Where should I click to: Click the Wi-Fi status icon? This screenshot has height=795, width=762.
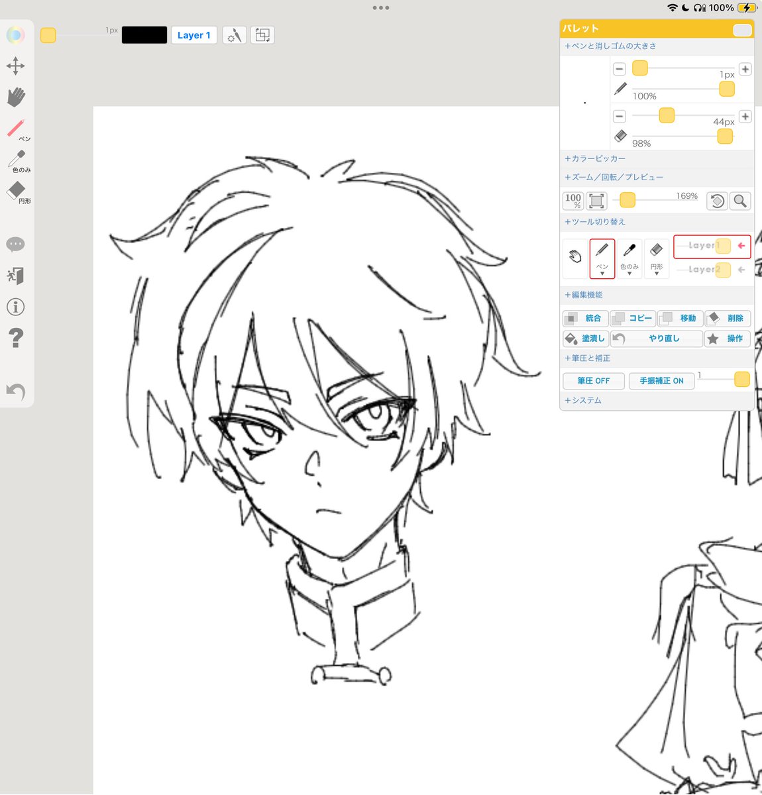point(673,8)
